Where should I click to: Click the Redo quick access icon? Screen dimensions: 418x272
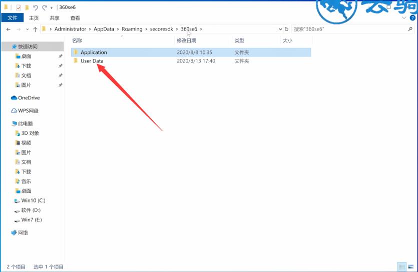45,7
